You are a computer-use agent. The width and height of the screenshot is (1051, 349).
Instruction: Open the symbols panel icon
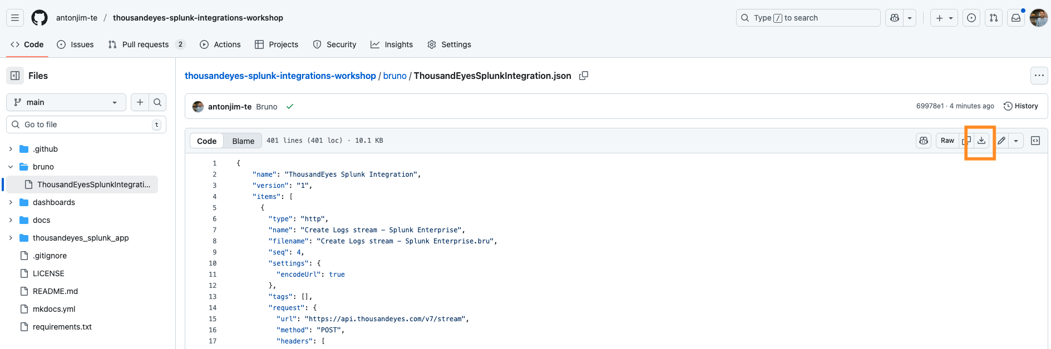coord(1035,141)
